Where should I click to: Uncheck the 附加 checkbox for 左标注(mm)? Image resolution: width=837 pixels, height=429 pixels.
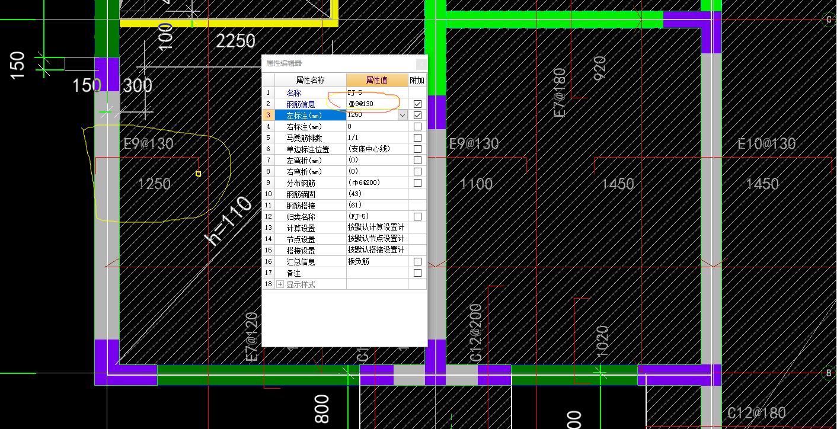(417, 115)
